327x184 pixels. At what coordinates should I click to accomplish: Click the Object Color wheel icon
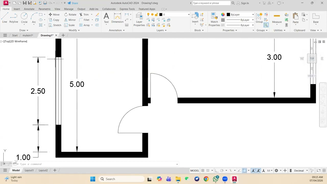[x=223, y=15]
